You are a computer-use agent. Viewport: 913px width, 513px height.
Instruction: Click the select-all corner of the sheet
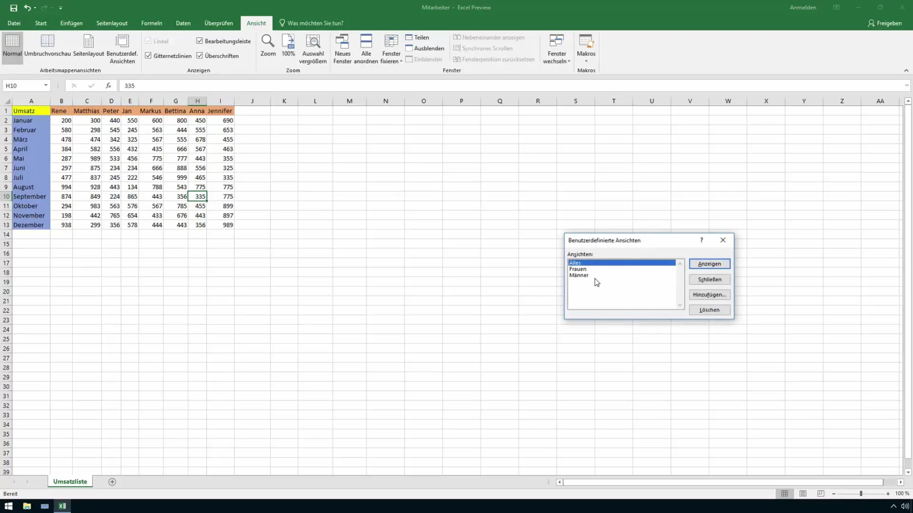[x=7, y=101]
